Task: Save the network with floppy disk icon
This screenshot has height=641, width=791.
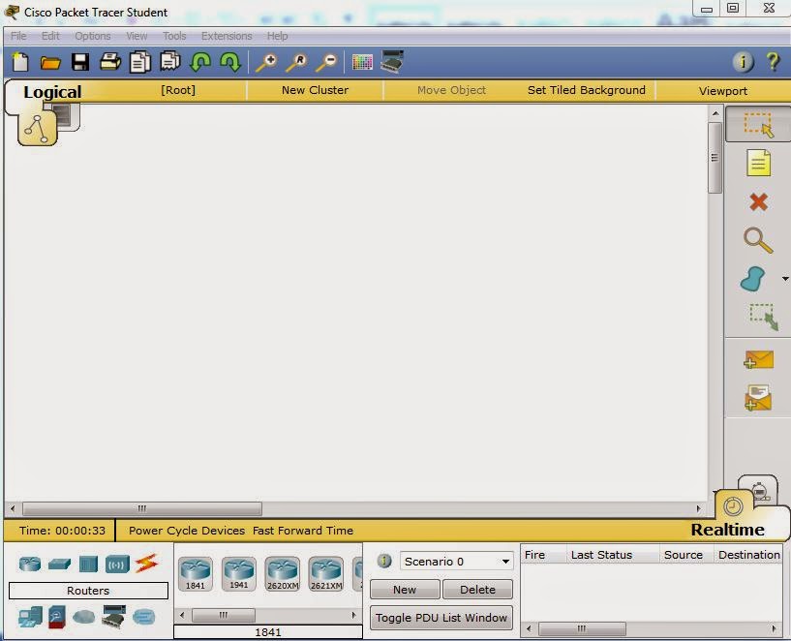Action: tap(80, 62)
